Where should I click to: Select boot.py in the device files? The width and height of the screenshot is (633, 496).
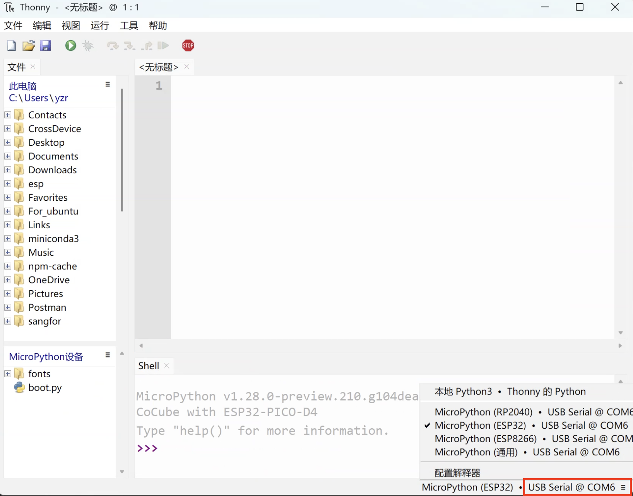45,388
